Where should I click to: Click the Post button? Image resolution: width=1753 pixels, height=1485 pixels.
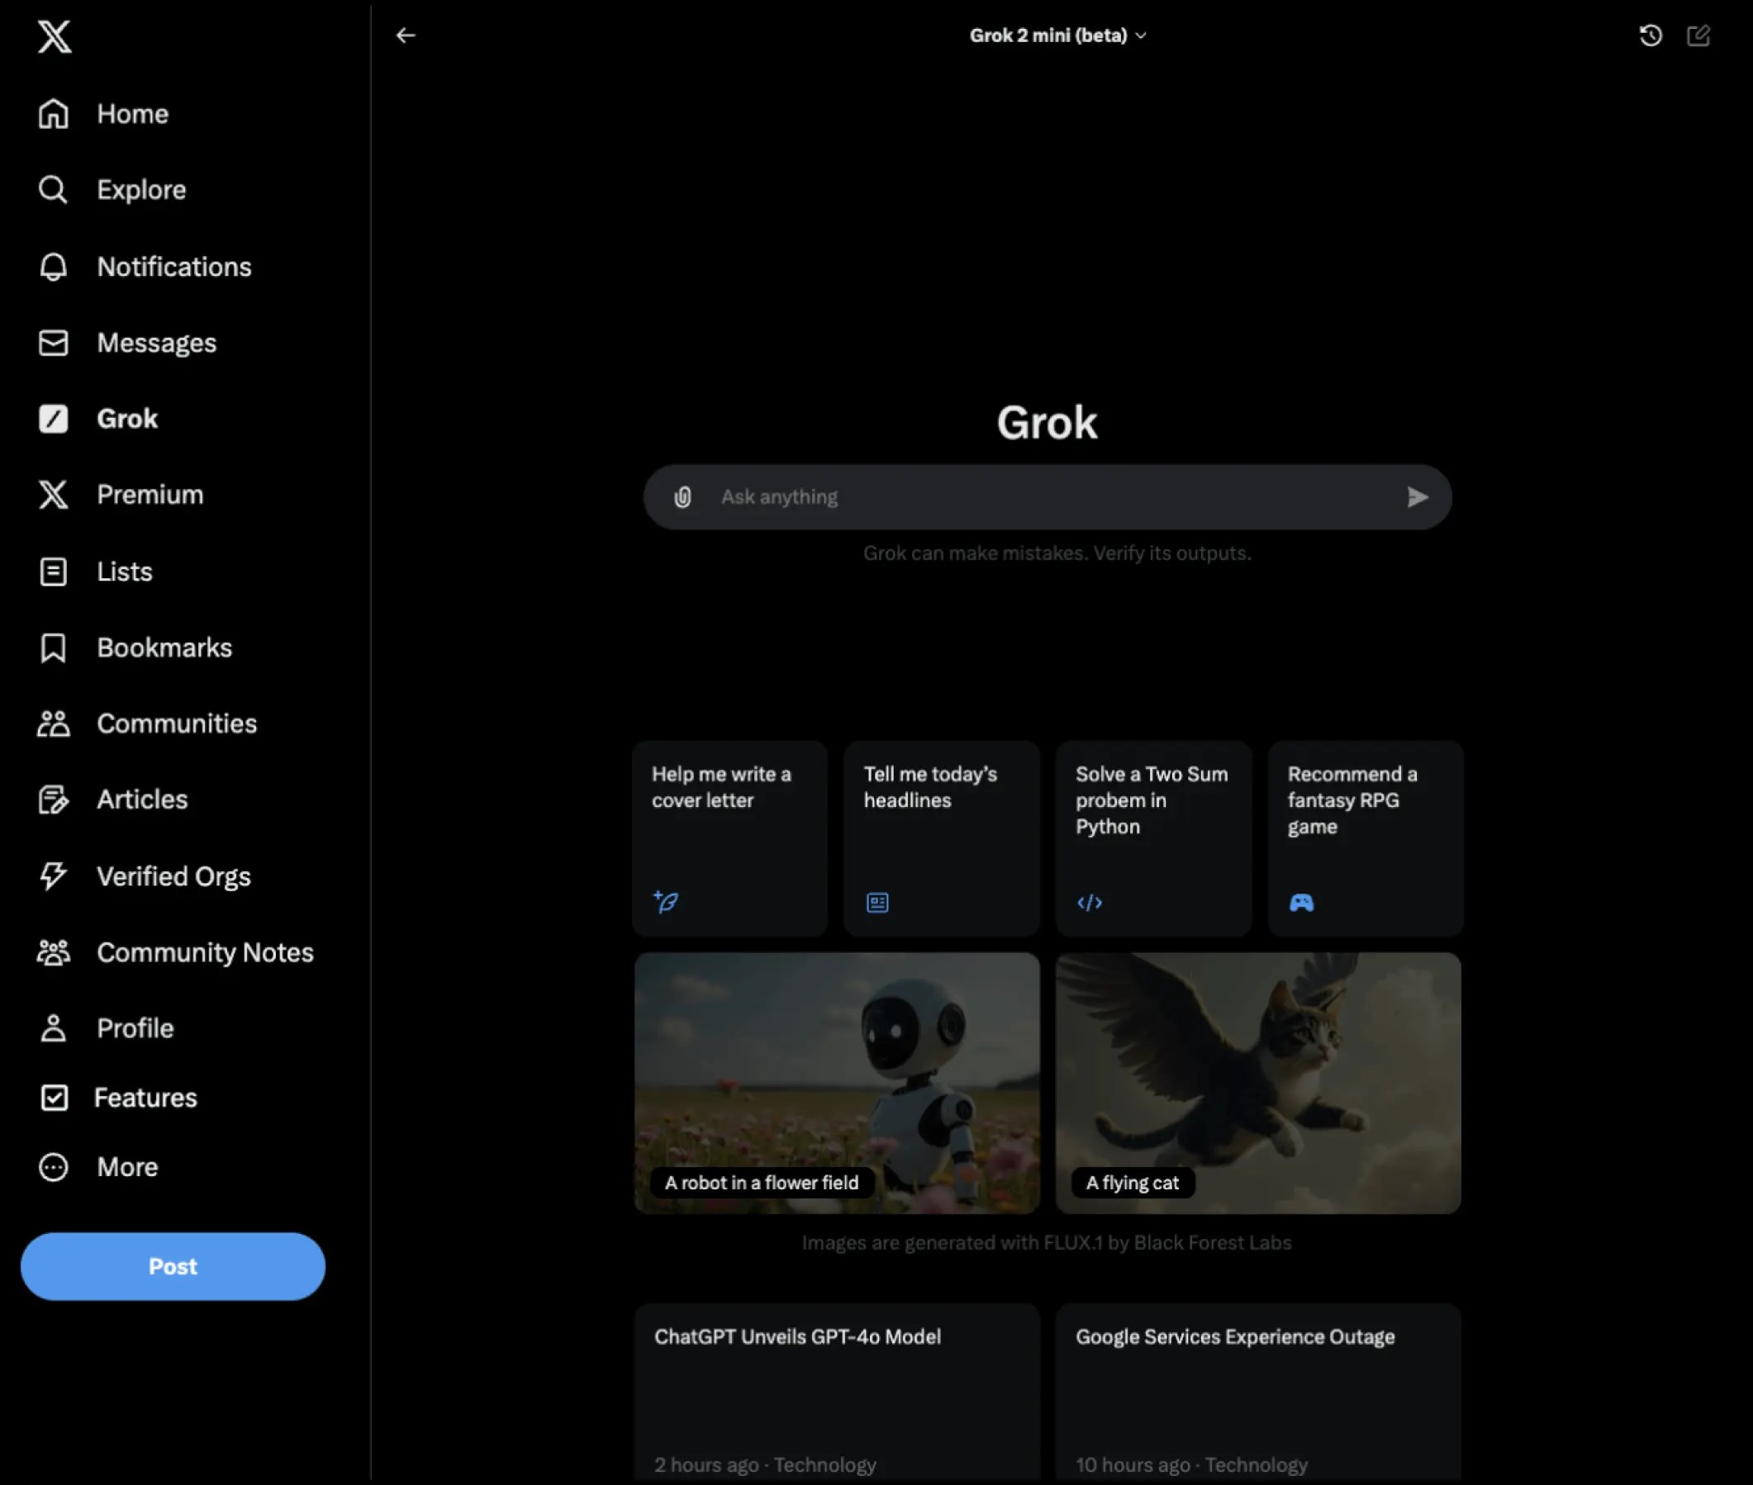pyautogui.click(x=173, y=1264)
